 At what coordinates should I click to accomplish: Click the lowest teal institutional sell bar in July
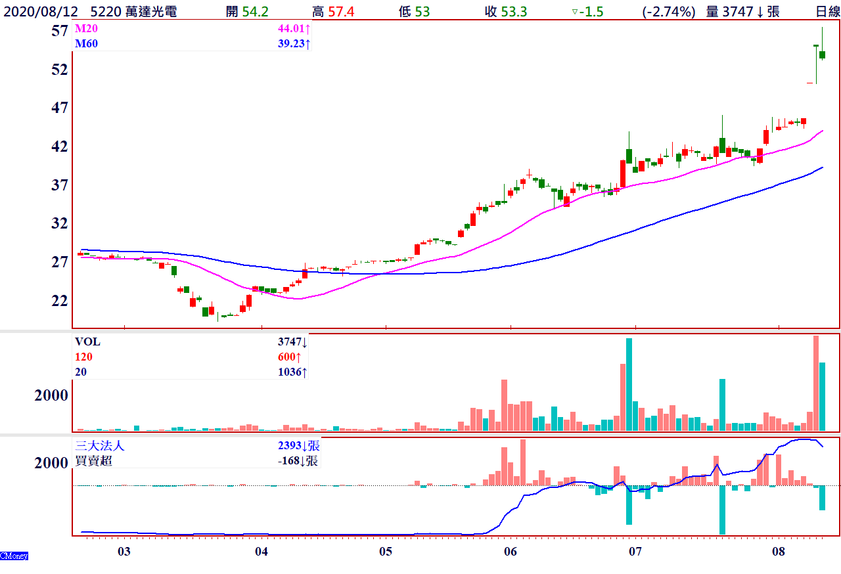pos(722,510)
